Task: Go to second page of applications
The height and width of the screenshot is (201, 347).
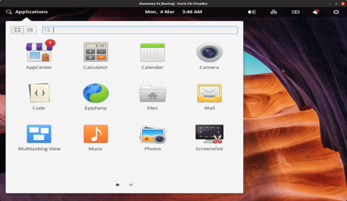Action: pyautogui.click(x=131, y=185)
